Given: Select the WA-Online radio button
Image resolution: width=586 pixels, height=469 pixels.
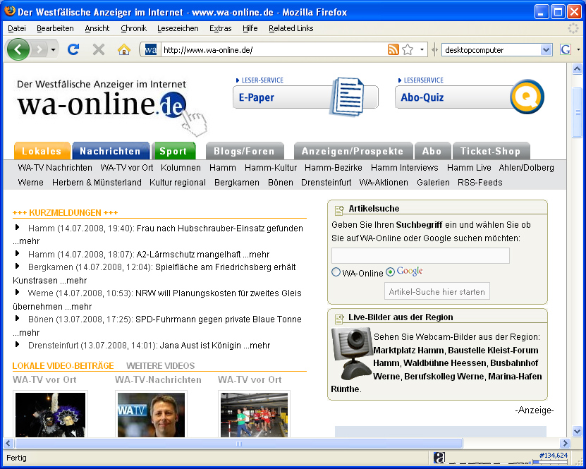Looking at the screenshot, I should click(x=336, y=272).
